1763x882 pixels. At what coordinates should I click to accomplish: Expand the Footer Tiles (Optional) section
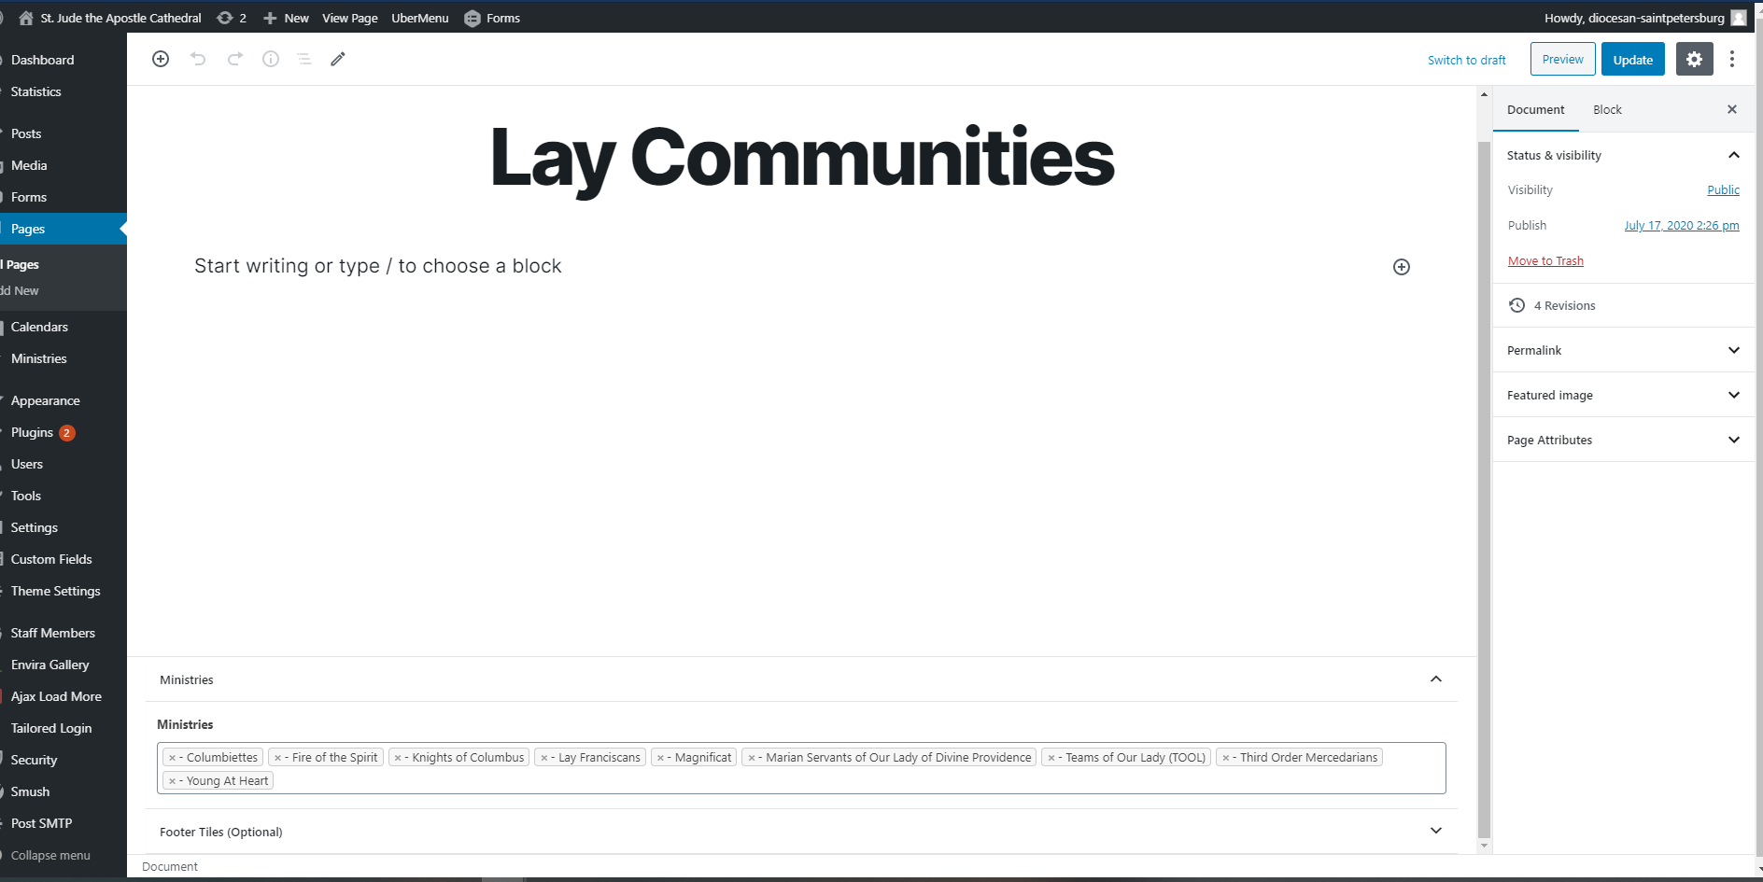(x=1436, y=831)
